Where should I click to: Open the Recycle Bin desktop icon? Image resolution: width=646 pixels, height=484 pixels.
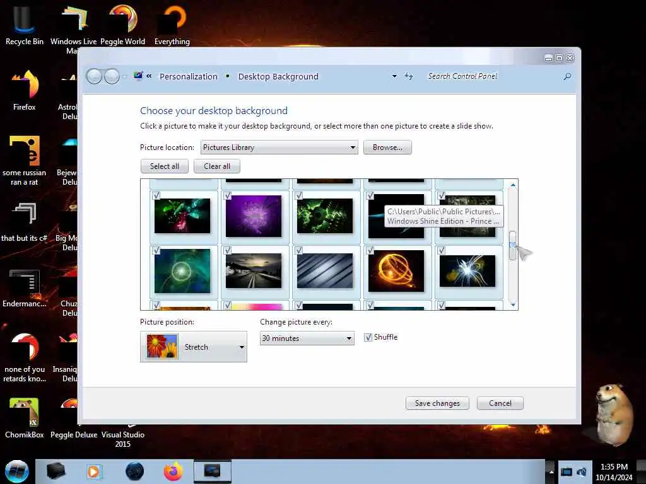(x=24, y=25)
